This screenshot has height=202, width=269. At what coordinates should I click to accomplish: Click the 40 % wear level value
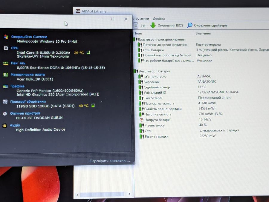coord(203,125)
